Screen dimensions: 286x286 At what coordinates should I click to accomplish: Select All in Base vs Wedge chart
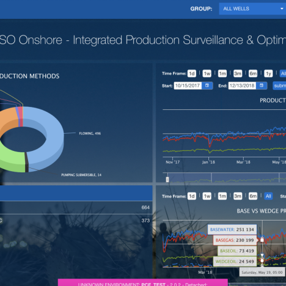click(x=268, y=196)
